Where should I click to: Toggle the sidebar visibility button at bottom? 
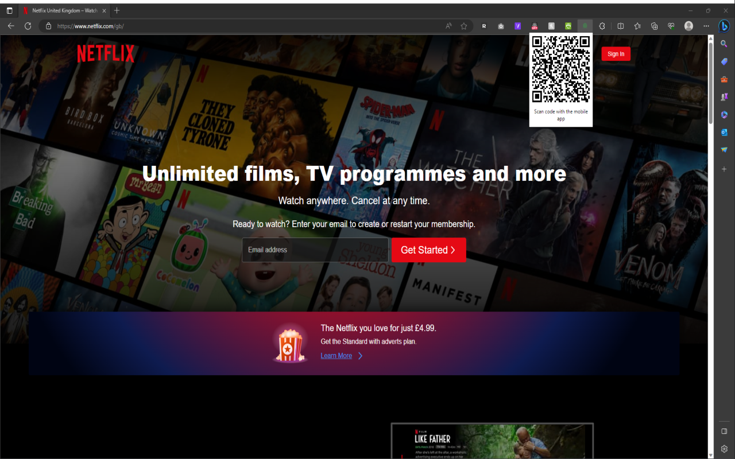point(724,431)
